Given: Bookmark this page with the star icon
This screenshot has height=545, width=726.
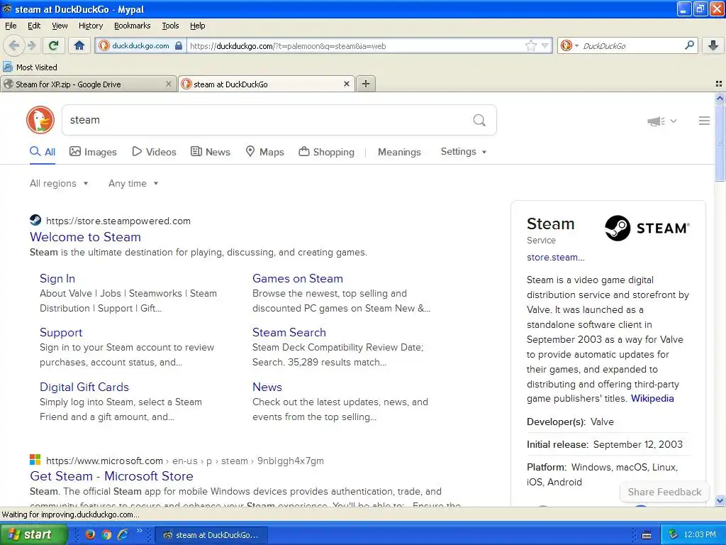Looking at the screenshot, I should (x=530, y=45).
